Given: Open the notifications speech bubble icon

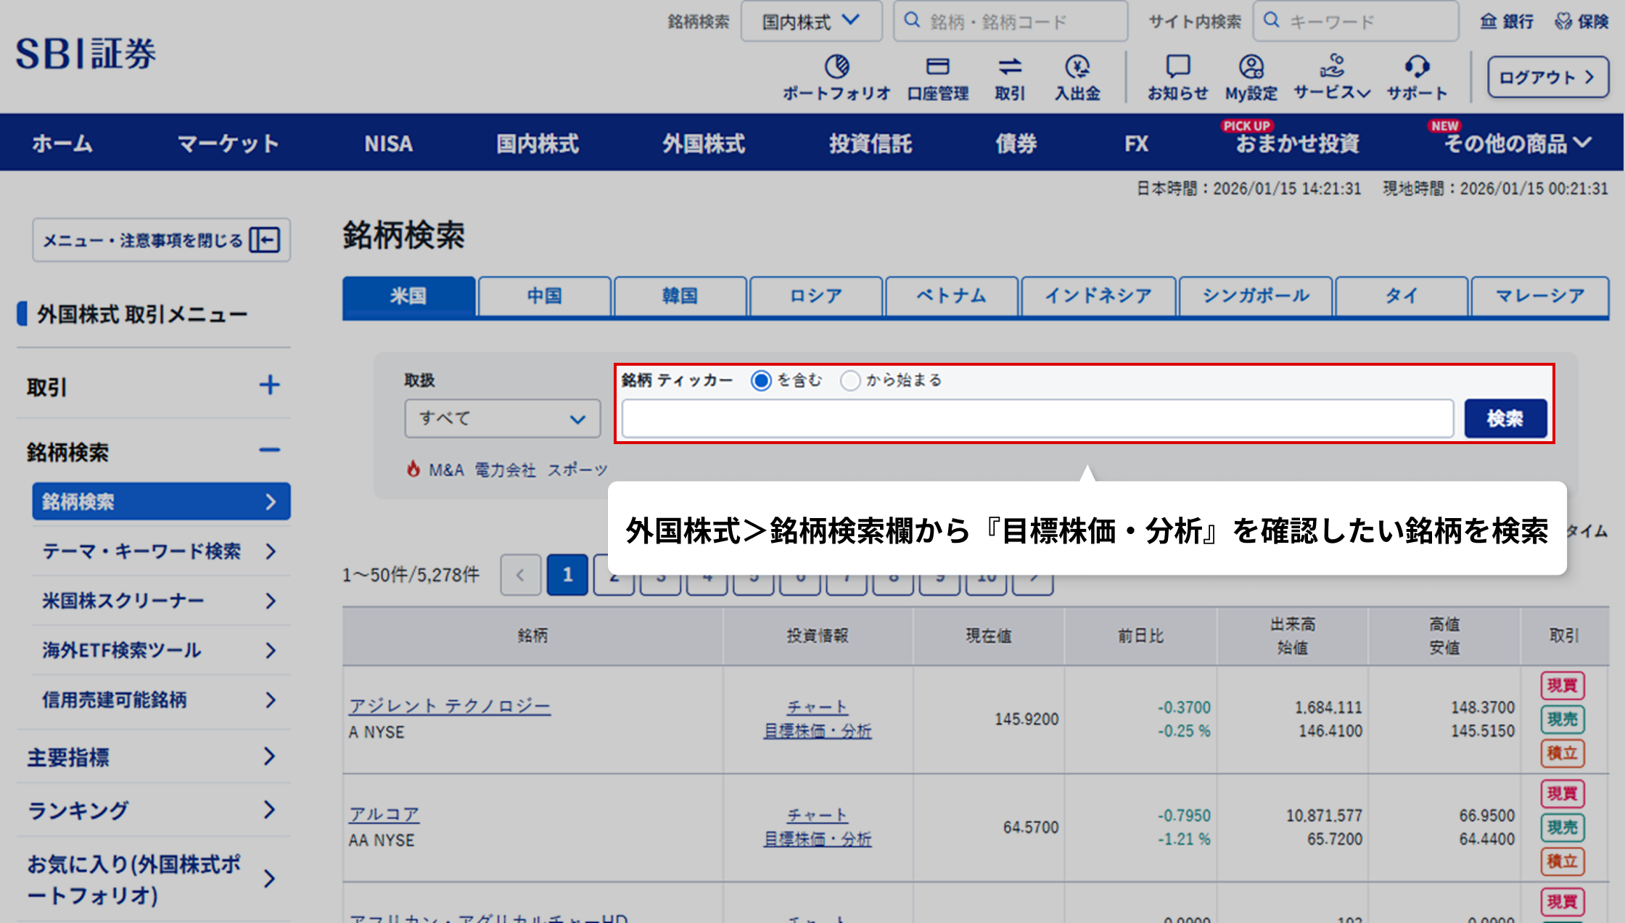Looking at the screenshot, I should tap(1177, 67).
